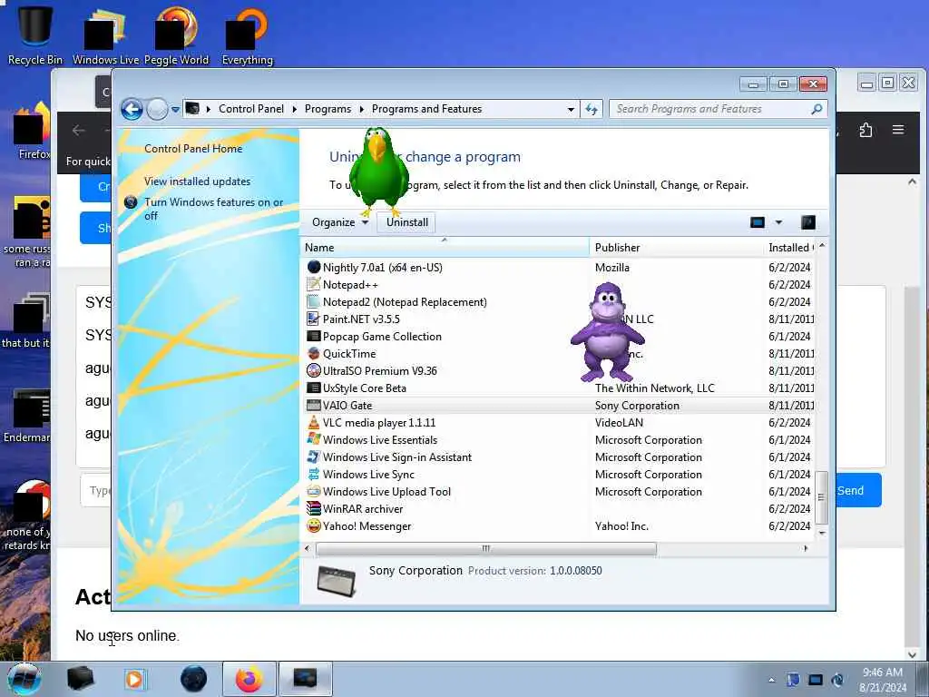This screenshot has width=929, height=697.
Task: Select the QuickTime icon
Action: pos(313,354)
